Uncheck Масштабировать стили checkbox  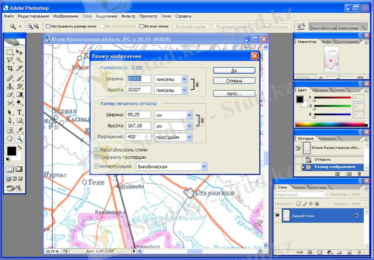click(97, 150)
